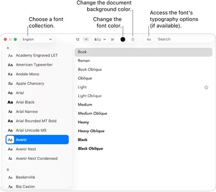Select the Arial Narrow font

[x=37, y=111]
